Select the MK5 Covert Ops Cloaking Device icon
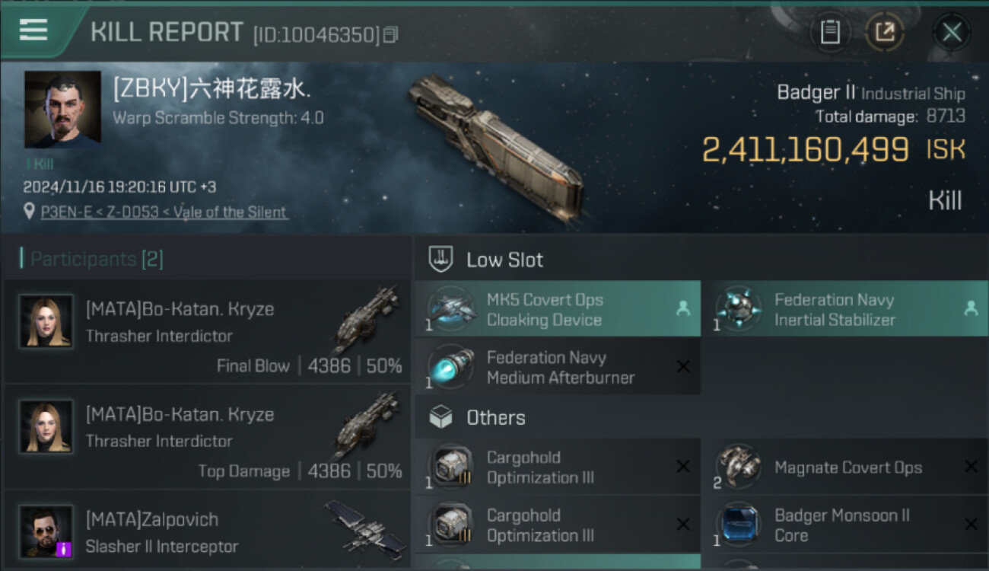989x571 pixels. coord(450,308)
